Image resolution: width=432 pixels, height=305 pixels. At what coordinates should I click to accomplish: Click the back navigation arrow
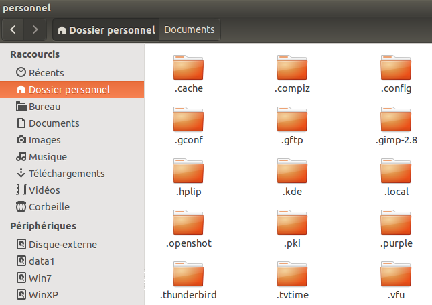point(13,29)
